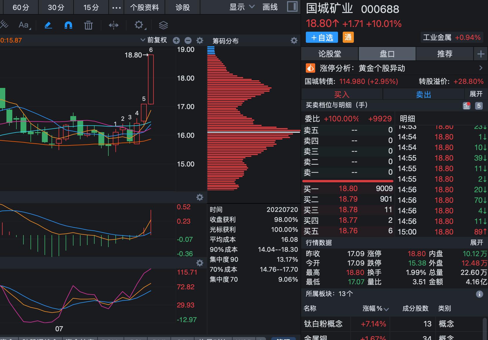488x340 pixels.
Task: Click the 成分股数 column header
Action: click(415, 308)
